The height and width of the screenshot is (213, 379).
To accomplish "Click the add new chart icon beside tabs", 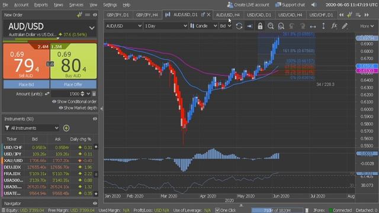I will pos(349,15).
